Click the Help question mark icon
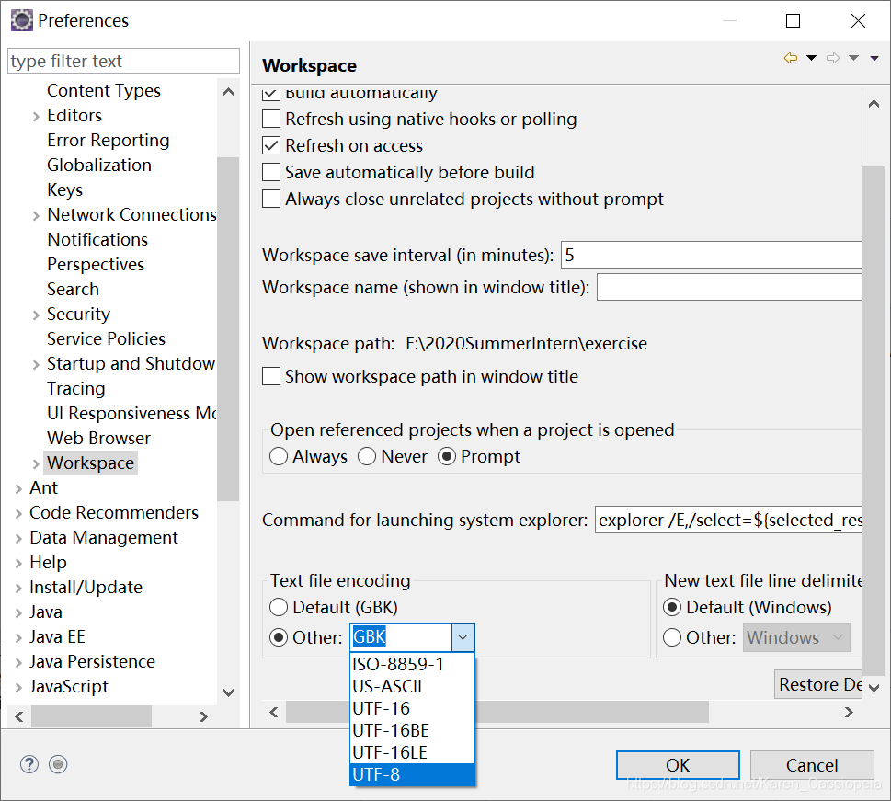 (x=29, y=764)
